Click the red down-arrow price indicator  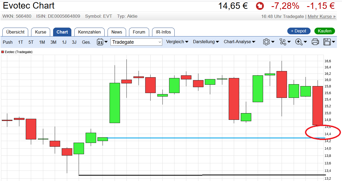260,6
